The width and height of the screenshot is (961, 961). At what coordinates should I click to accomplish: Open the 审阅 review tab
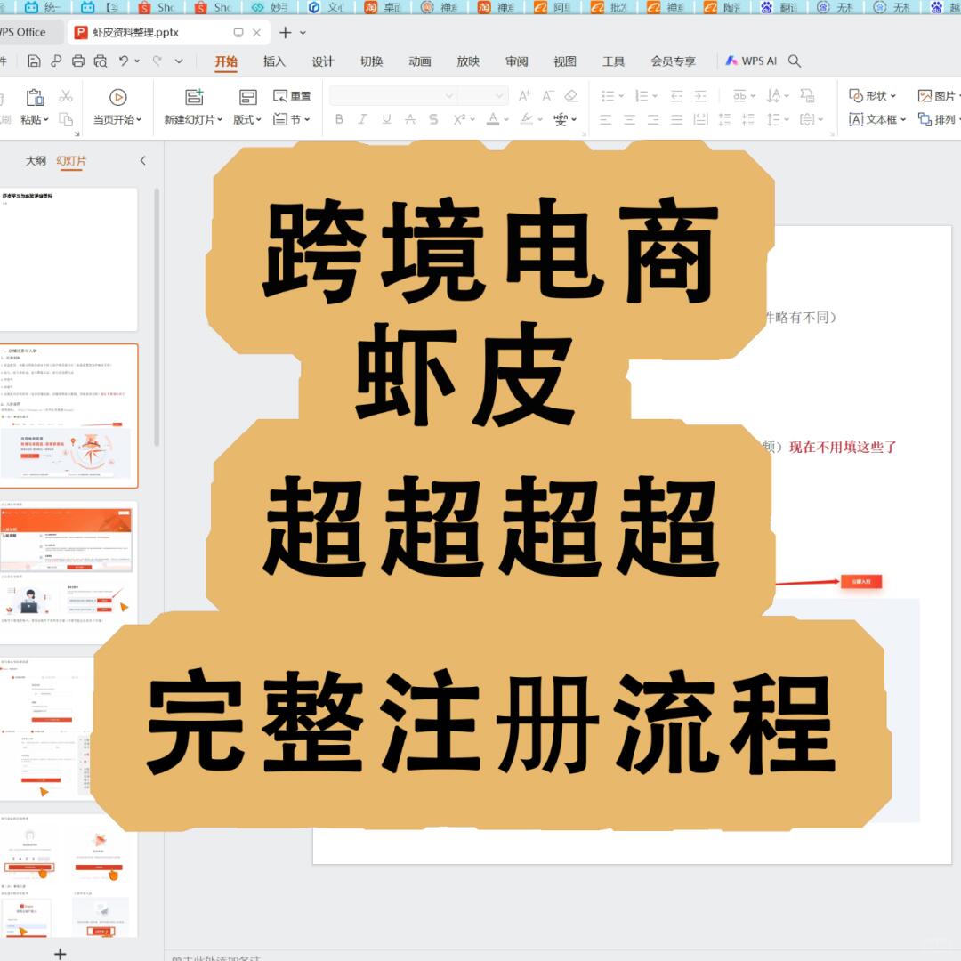(517, 61)
